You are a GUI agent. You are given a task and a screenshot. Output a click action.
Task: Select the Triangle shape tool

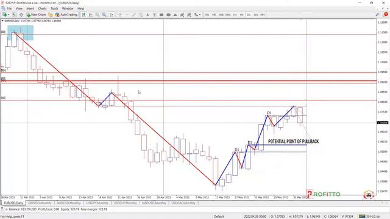pos(175,15)
